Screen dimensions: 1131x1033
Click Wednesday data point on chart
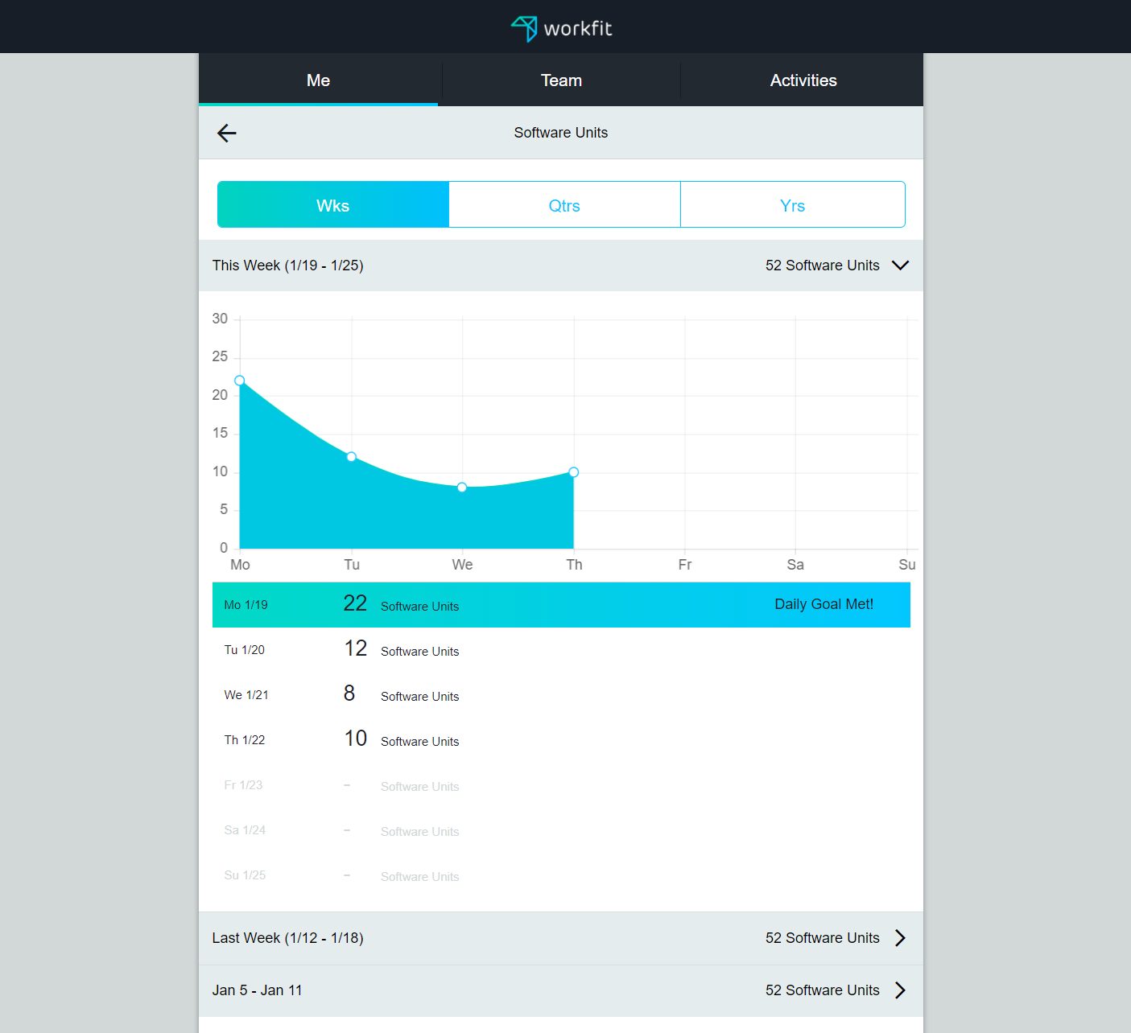(462, 488)
